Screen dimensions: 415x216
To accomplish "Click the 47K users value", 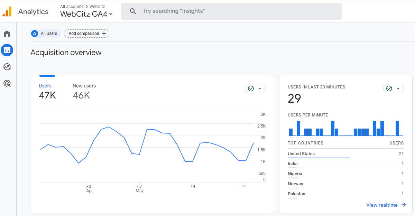I will pos(47,95).
